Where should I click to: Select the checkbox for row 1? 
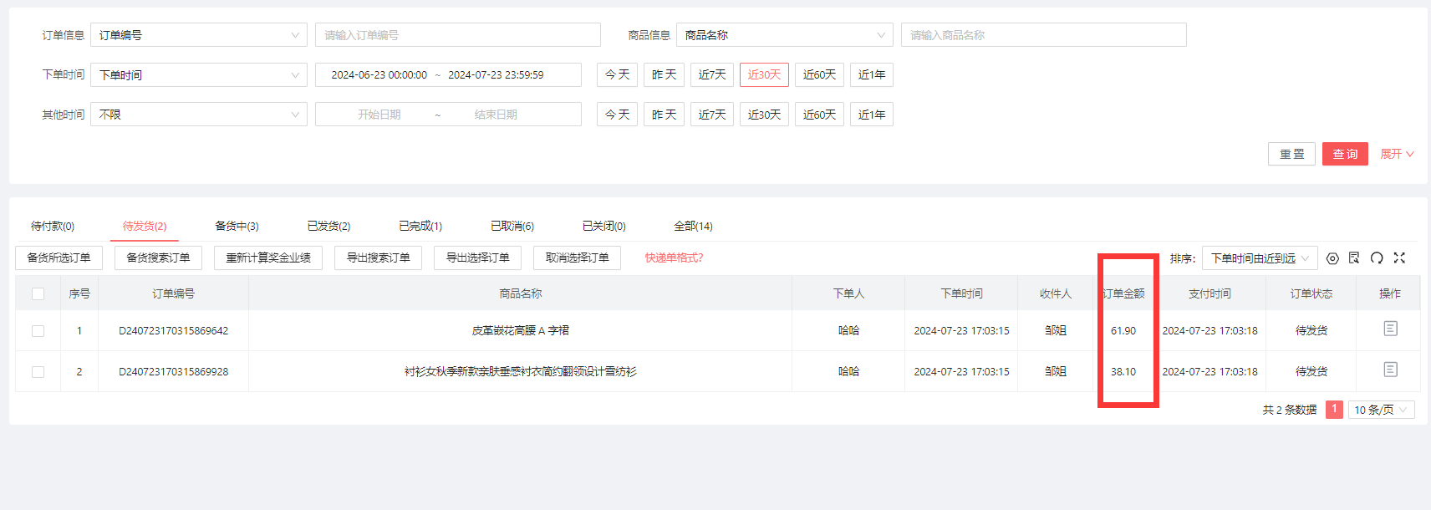click(38, 331)
